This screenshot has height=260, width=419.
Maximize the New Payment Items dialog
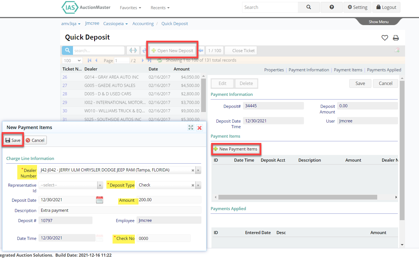191,127
